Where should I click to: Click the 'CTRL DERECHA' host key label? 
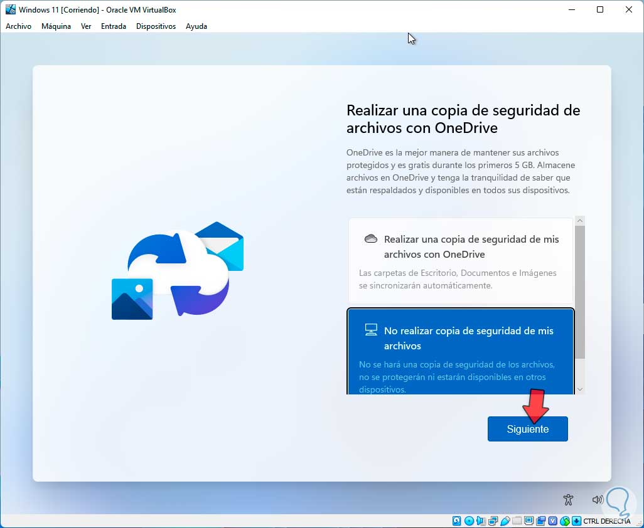[606, 521]
